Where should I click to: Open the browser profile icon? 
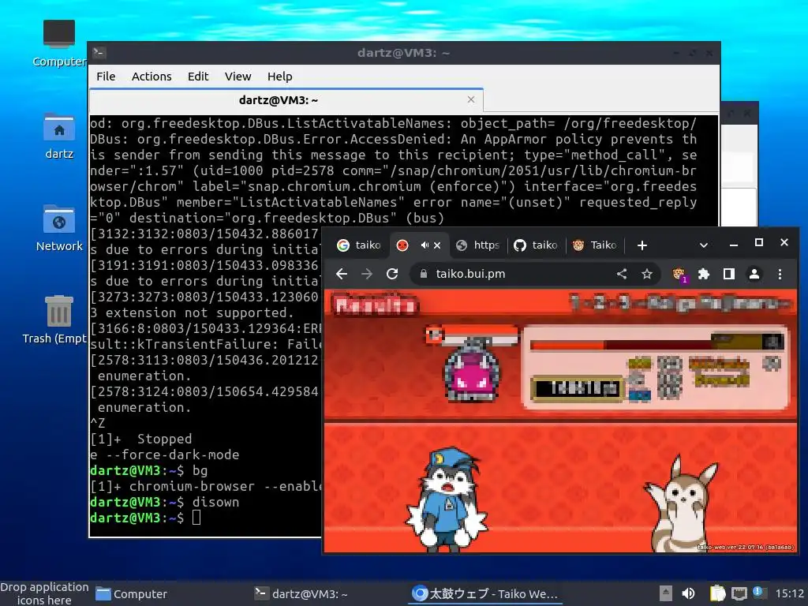point(754,274)
